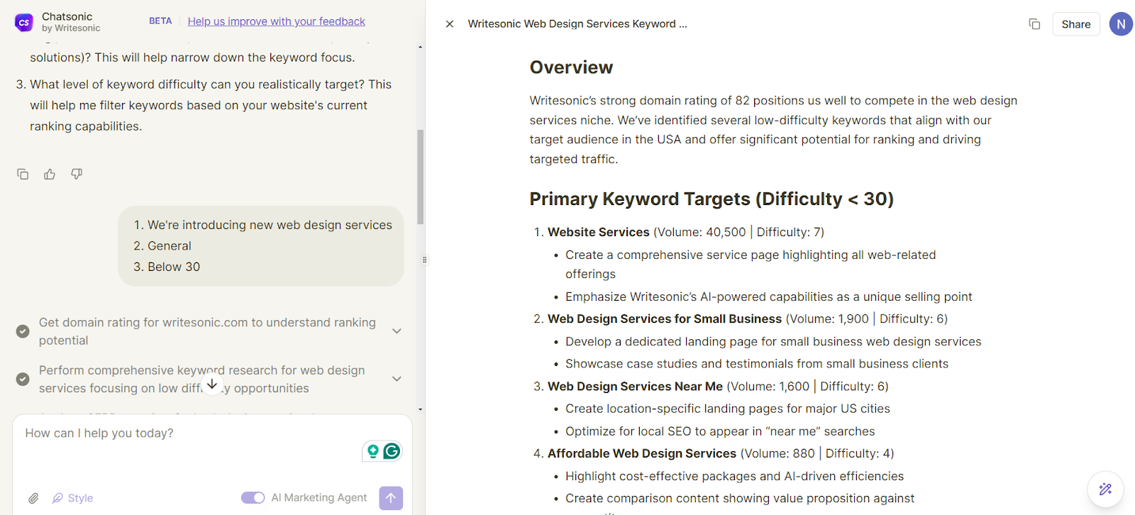Click 'Showcase case studies and testimonials' bullet
This screenshot has width=1135, height=515.
(757, 364)
